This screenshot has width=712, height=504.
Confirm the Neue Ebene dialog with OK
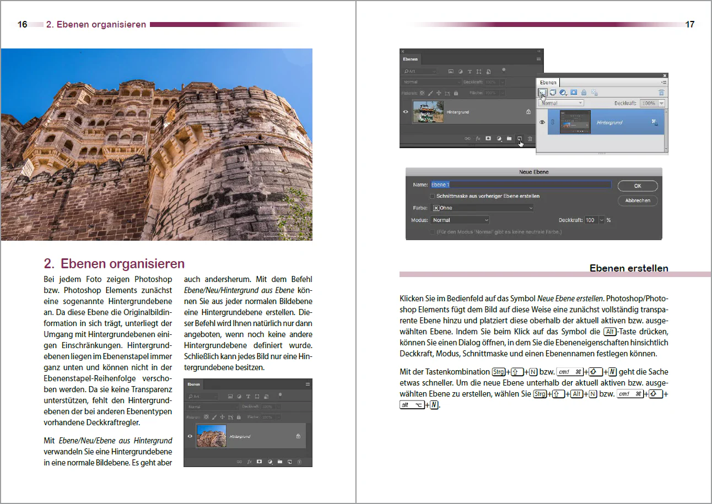point(638,186)
